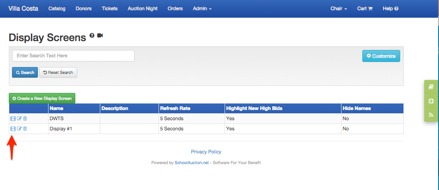Open the green sidebar RSS feed icon
Image resolution: width=439 pixels, height=190 pixels.
tap(431, 115)
